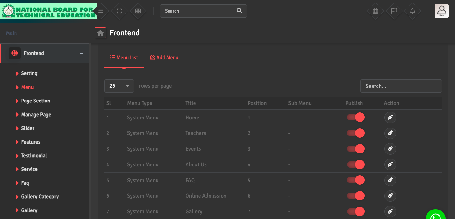Go to Gallery Category in sidebar
455x219 pixels.
pyautogui.click(x=40, y=197)
